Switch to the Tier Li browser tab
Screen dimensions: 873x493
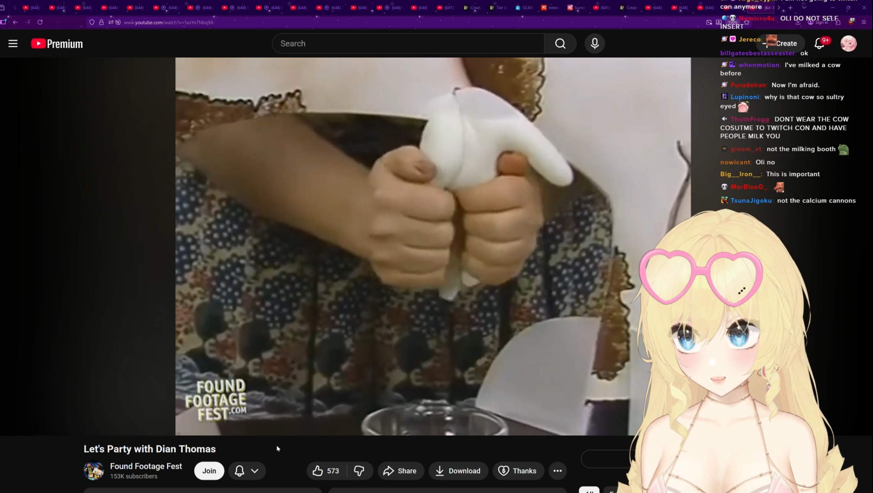pyautogui.click(x=499, y=8)
